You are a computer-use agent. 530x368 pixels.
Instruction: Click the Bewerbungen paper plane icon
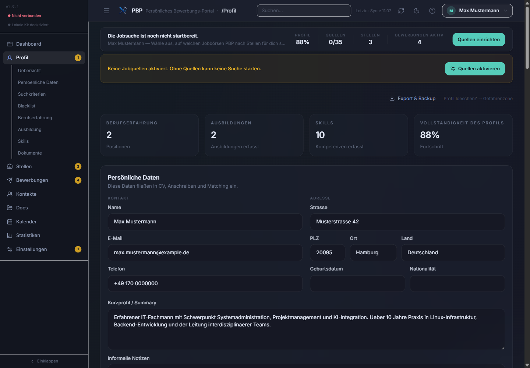[x=10, y=180]
